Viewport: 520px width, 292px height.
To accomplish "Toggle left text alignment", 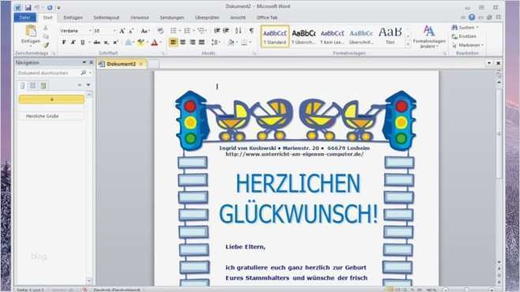I will (173, 43).
